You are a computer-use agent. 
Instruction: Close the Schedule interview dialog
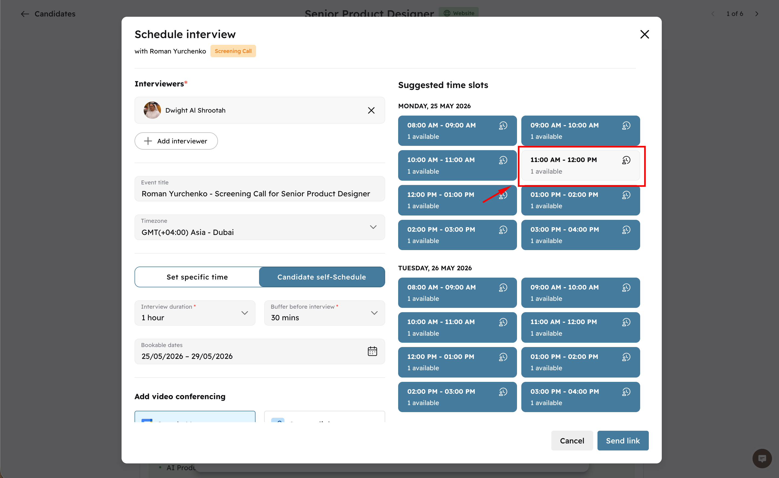[644, 34]
